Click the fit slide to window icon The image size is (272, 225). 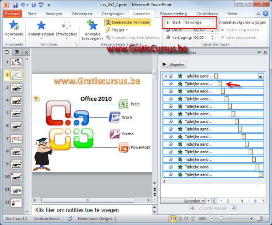click(x=260, y=219)
